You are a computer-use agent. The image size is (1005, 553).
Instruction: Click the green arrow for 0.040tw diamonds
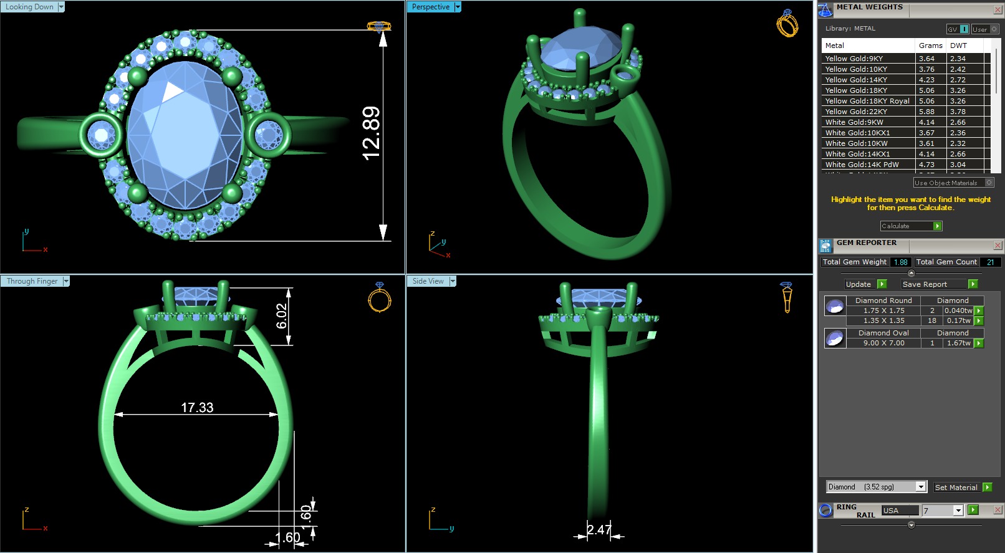(x=979, y=310)
